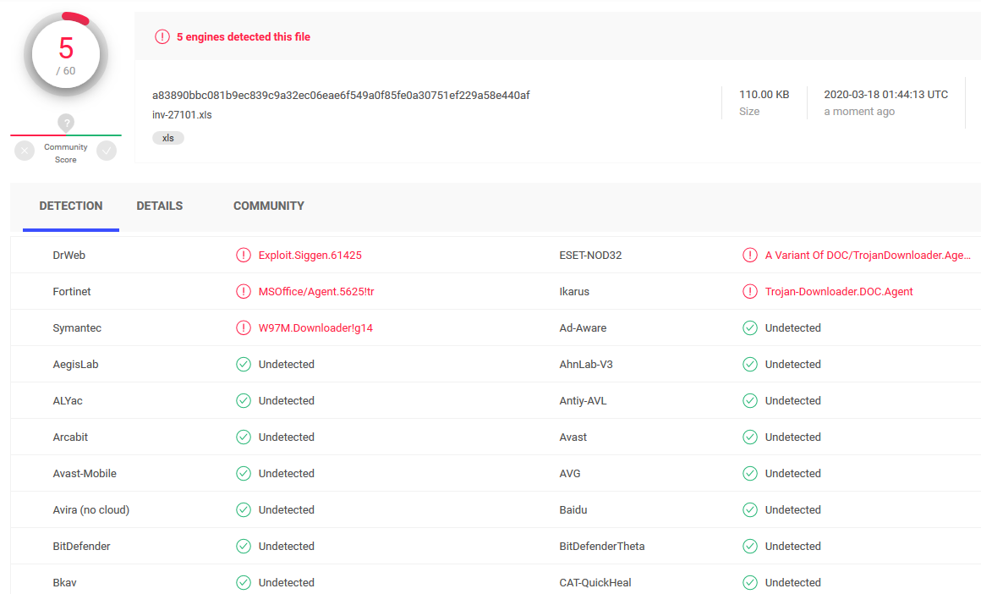Click Antiy-AVL's green check icon
The image size is (981, 594).
[749, 400]
